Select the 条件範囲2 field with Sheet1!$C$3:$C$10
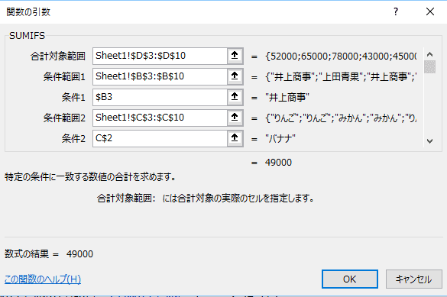447x297 pixels. [x=160, y=118]
